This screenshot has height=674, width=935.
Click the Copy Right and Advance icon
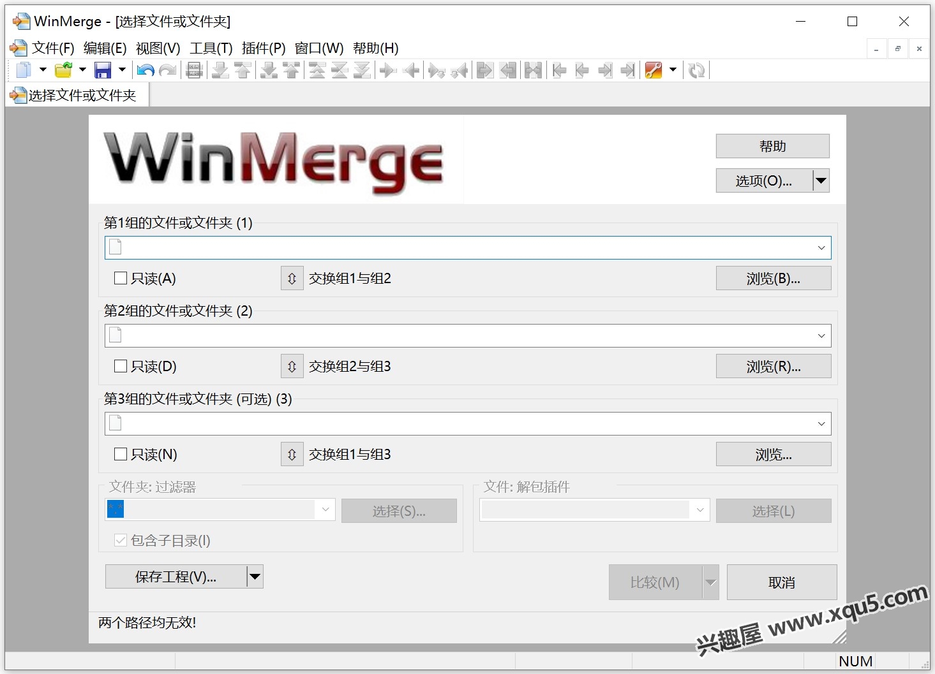[437, 70]
